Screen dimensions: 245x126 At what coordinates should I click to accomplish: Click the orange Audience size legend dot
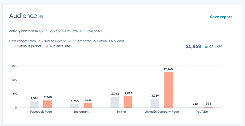pos(47,47)
